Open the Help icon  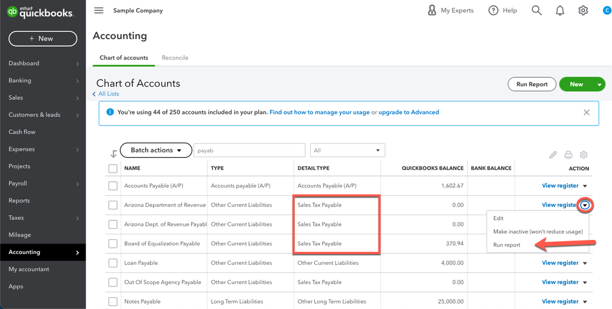click(x=493, y=10)
